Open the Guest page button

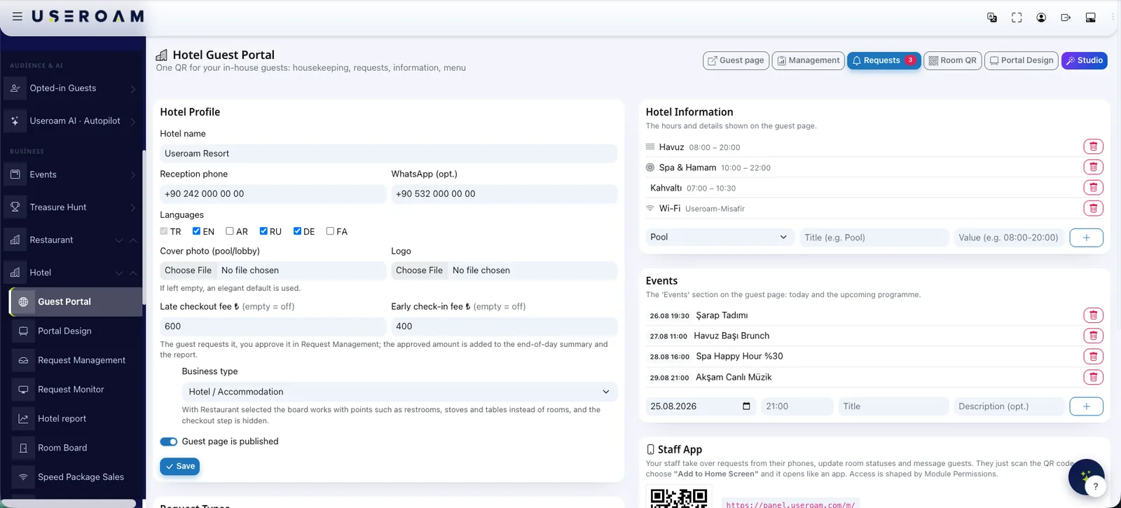click(736, 60)
